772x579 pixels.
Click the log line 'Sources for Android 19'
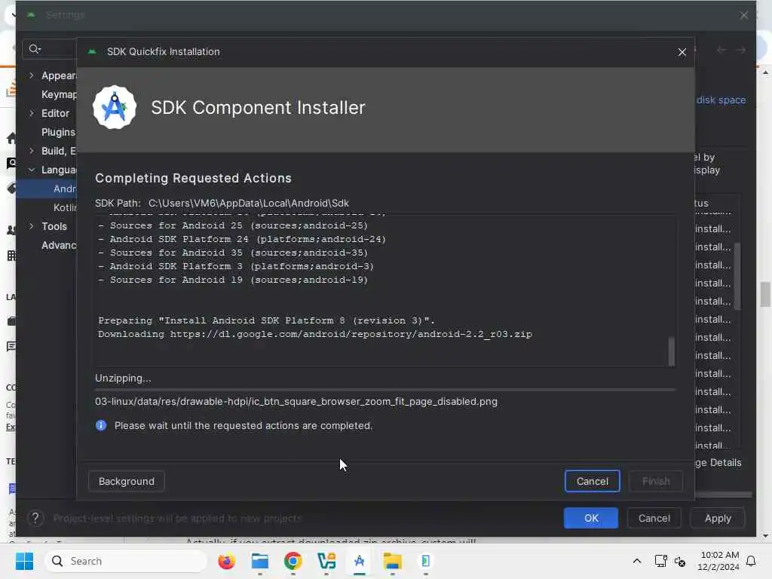tap(233, 280)
